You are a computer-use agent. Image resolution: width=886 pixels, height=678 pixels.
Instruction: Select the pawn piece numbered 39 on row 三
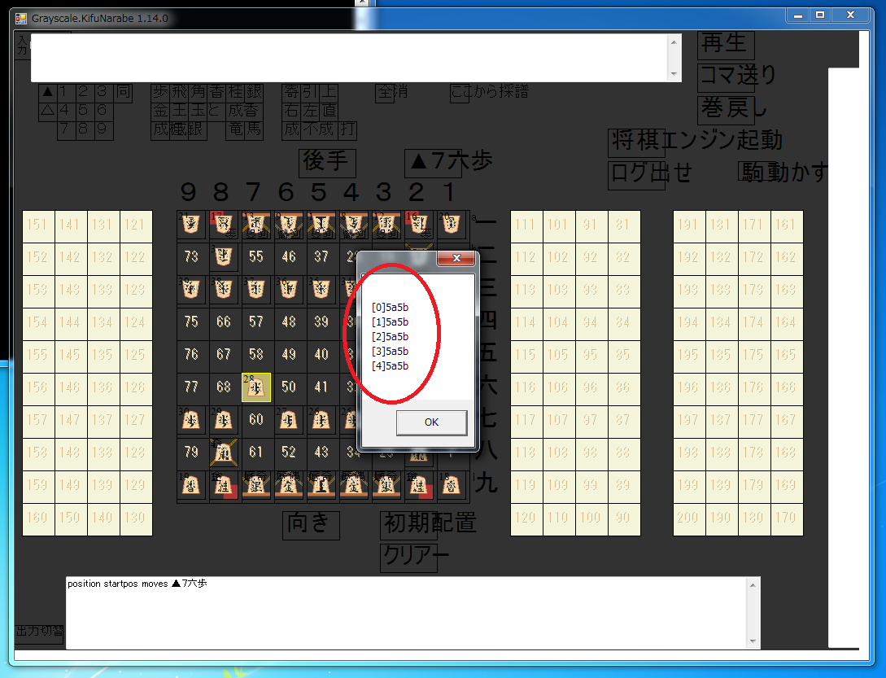pyautogui.click(x=191, y=290)
